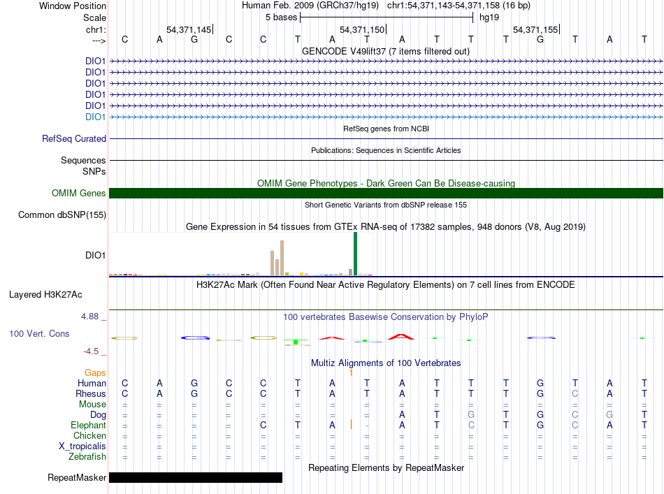
Task: Click the light gray C in Rhesus row
Action: tap(575, 393)
